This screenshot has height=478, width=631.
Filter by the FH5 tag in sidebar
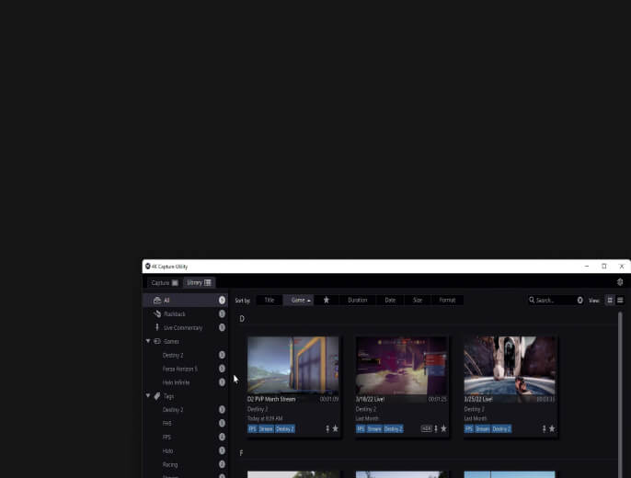tap(186, 424)
